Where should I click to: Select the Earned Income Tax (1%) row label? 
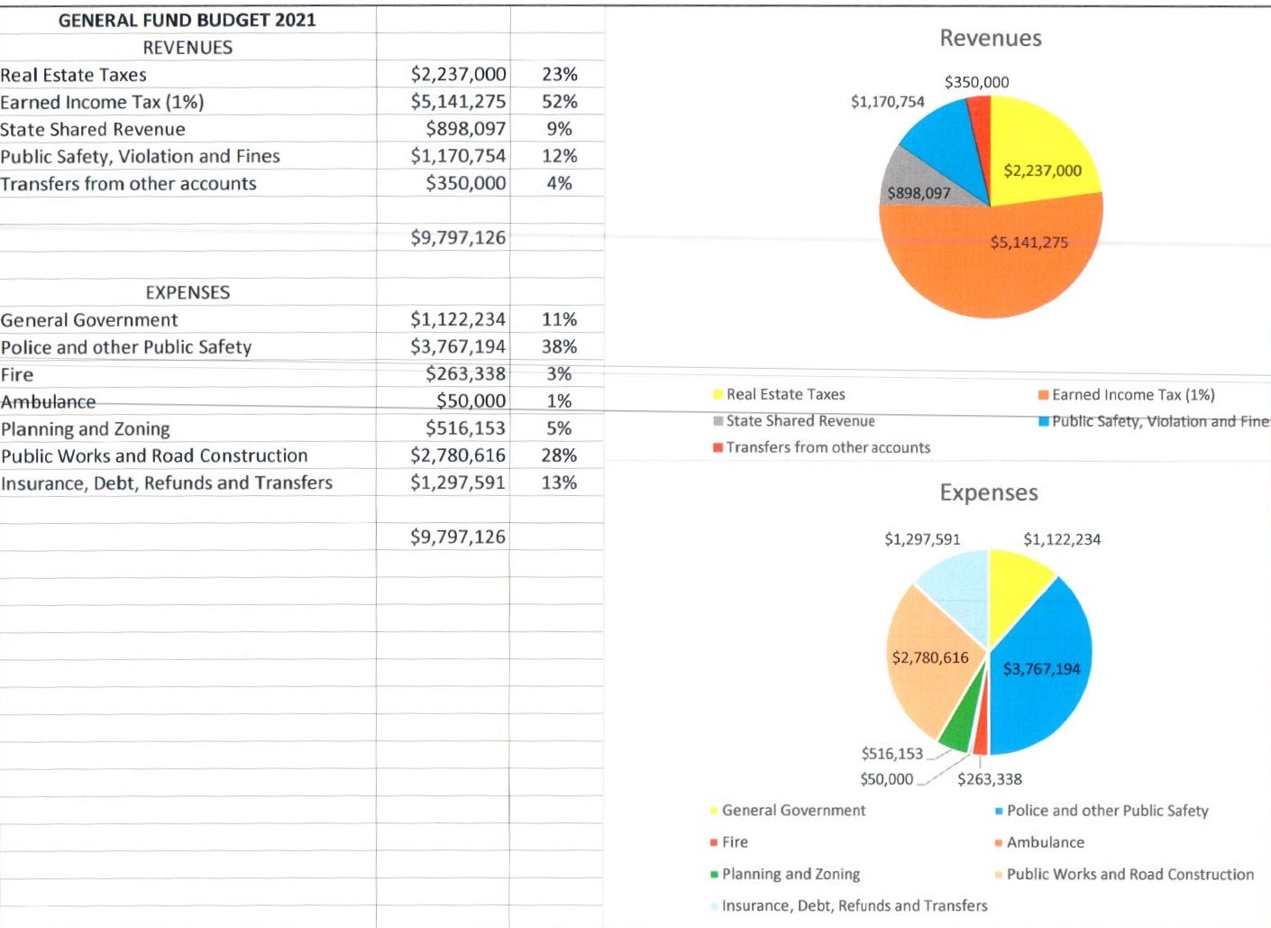(102, 102)
